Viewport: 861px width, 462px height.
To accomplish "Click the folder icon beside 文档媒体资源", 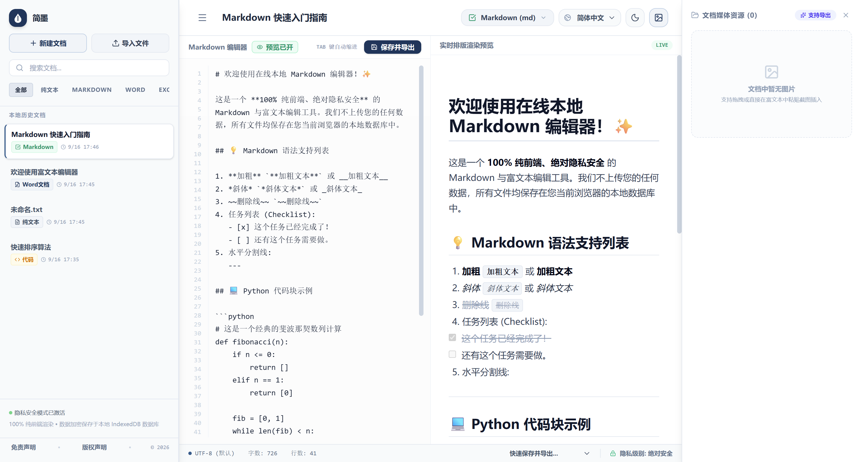I will [695, 15].
